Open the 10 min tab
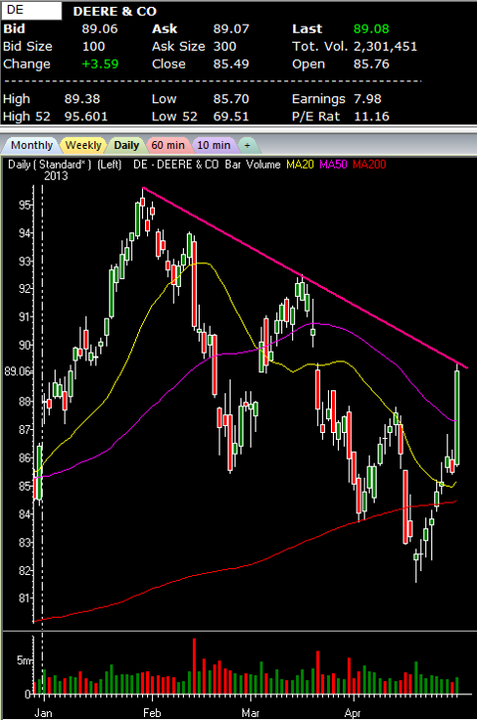This screenshot has width=477, height=720. pos(214,145)
